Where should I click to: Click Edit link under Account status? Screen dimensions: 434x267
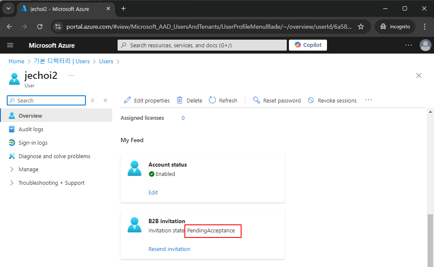pyautogui.click(x=153, y=192)
